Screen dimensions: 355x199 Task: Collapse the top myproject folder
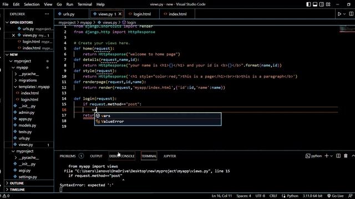pyautogui.click(x=29, y=61)
